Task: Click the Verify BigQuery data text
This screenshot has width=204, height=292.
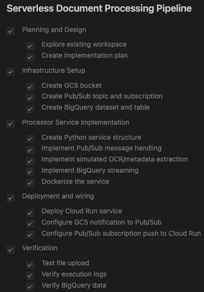Action: 74,285
